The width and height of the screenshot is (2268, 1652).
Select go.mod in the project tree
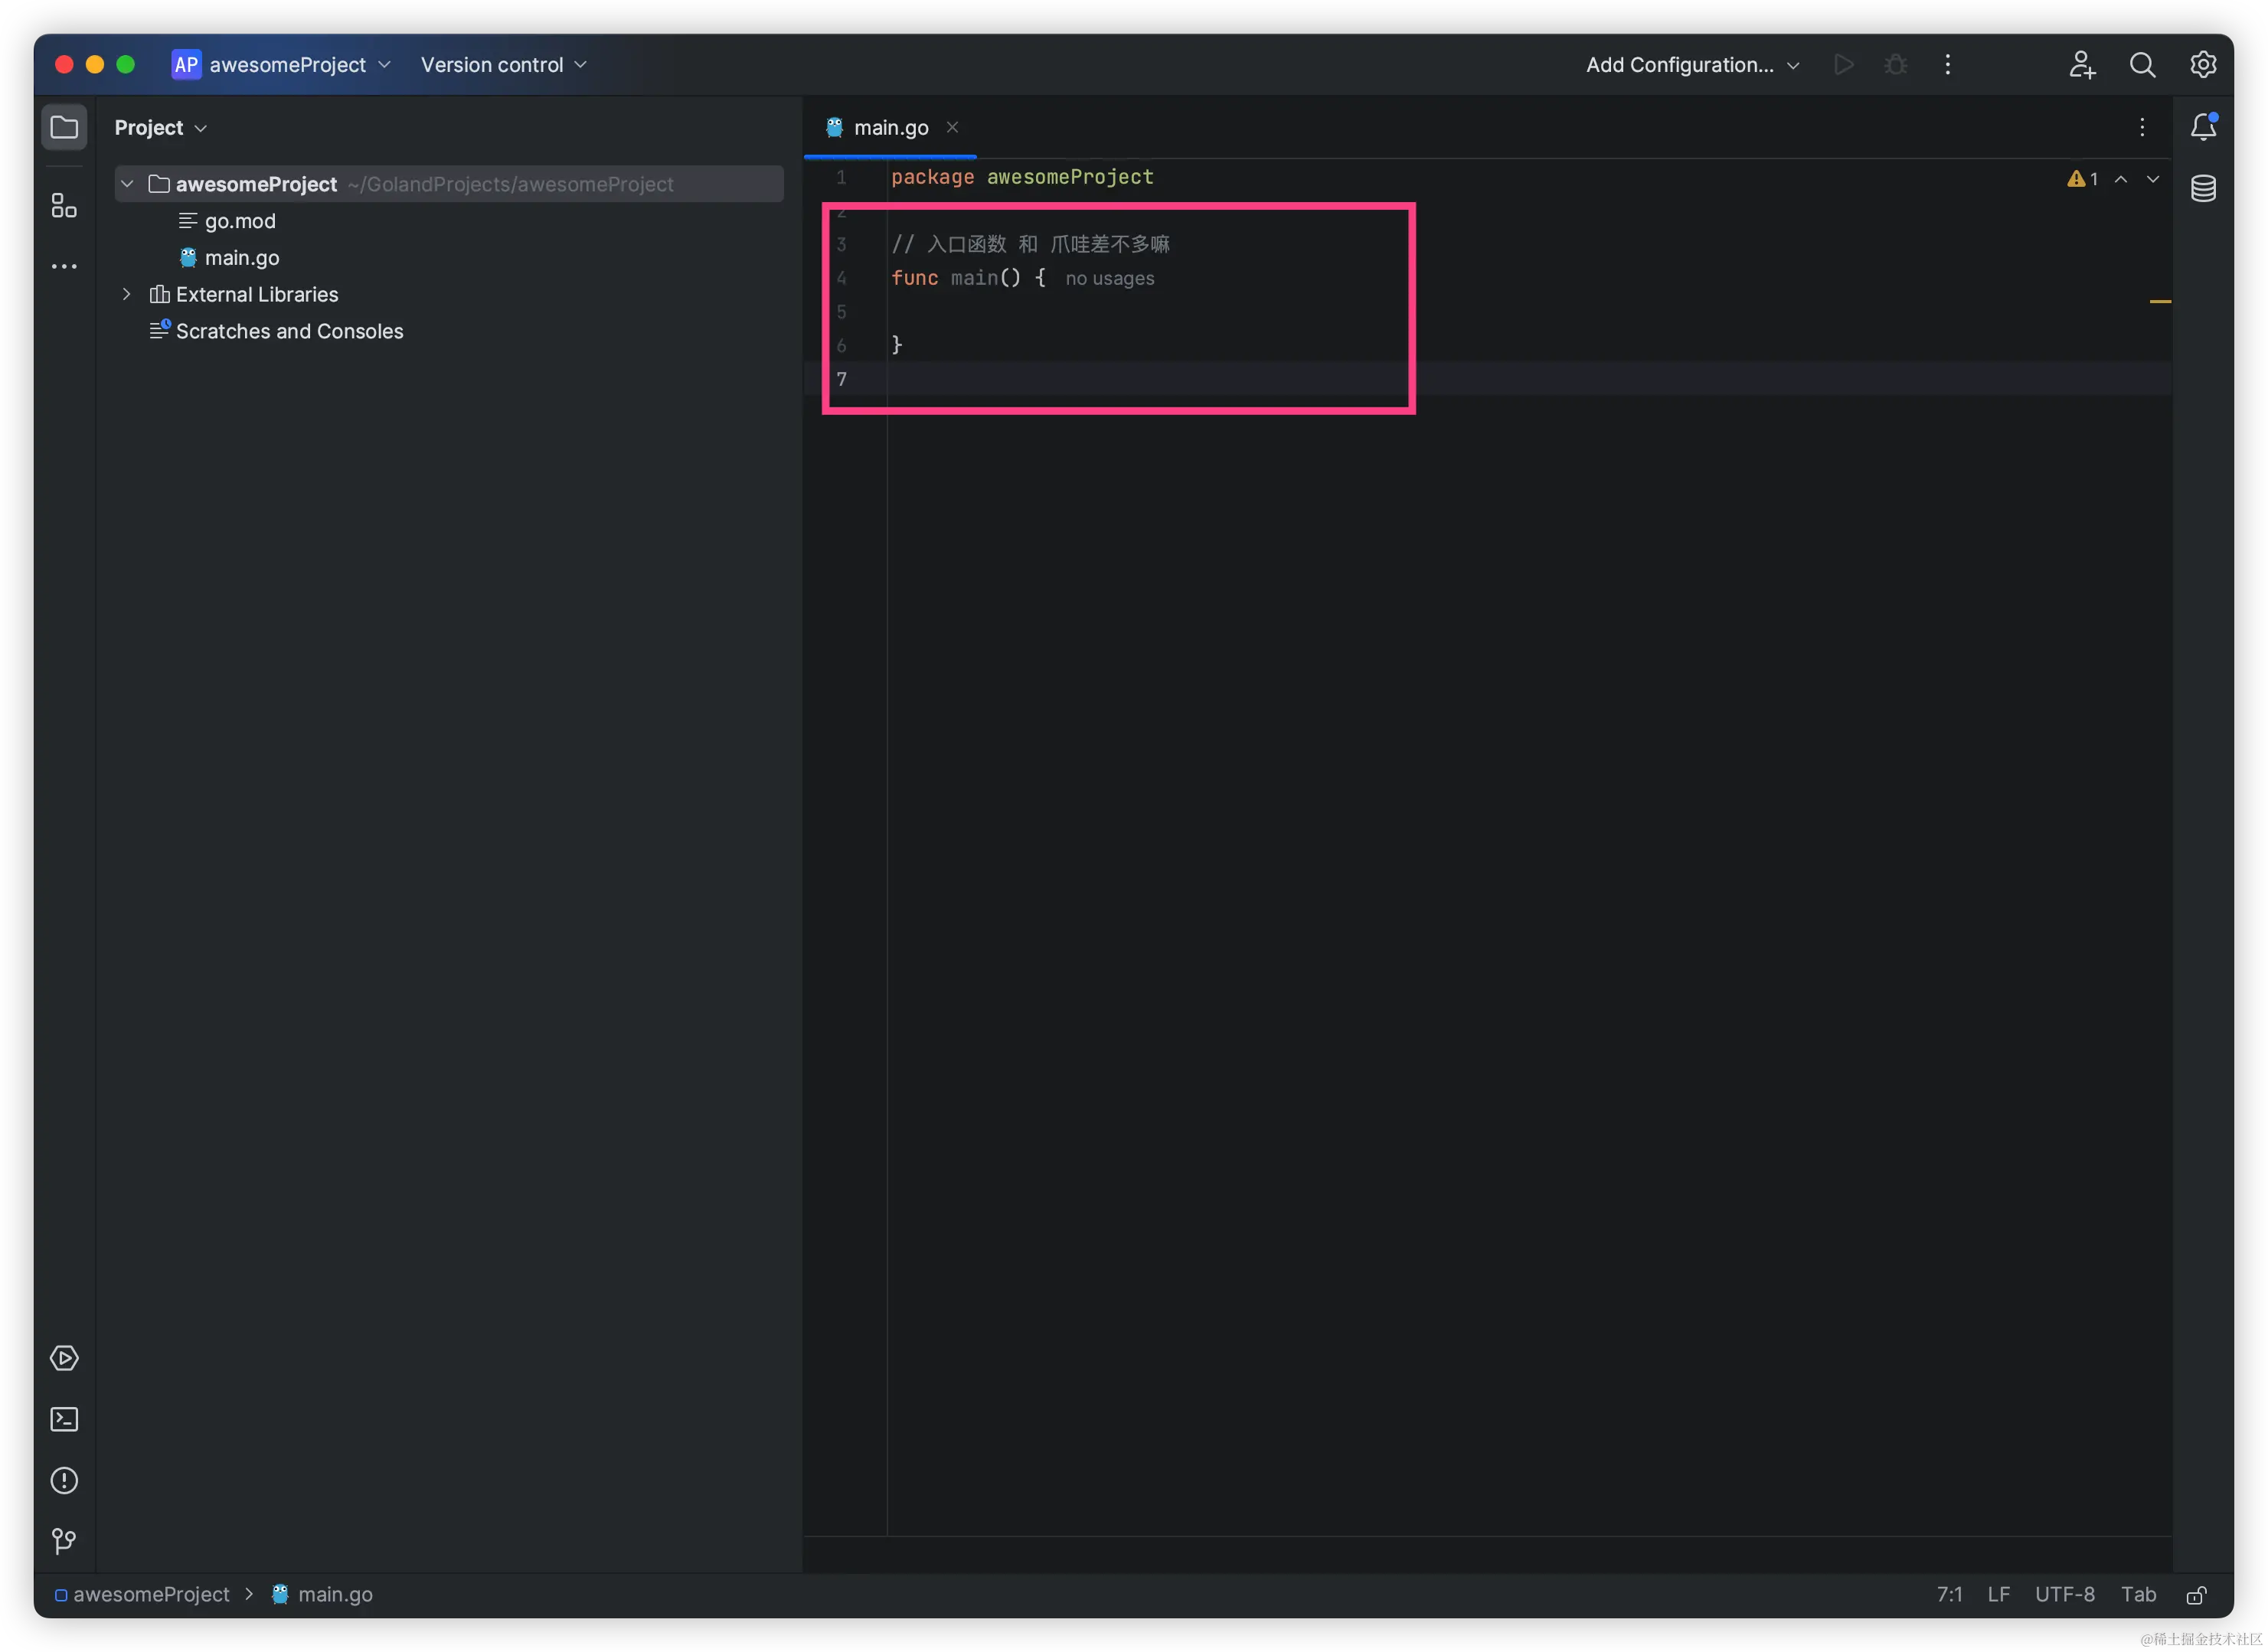239,221
